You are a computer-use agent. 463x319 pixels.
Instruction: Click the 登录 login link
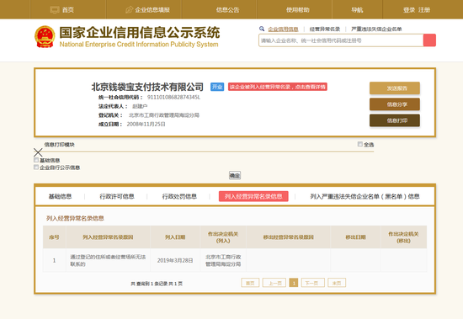click(409, 10)
